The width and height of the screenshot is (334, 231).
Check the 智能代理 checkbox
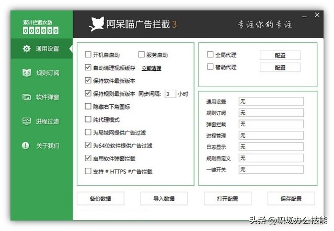[x=210, y=67]
